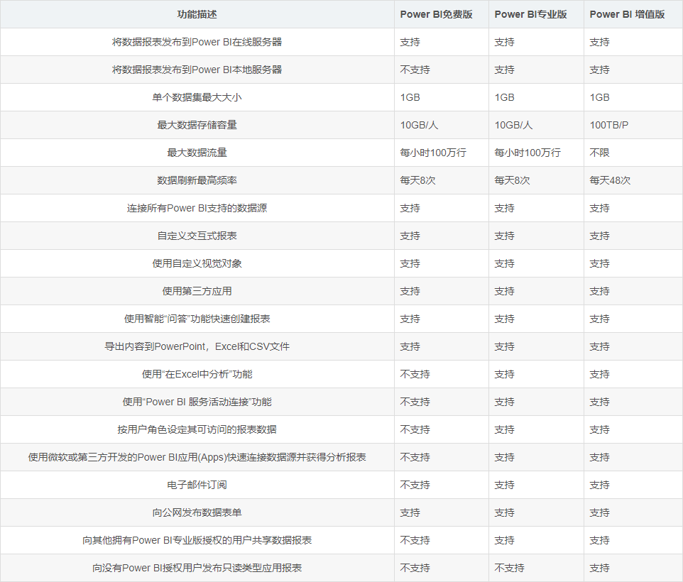
Task: Click 免费版 不支持 in the last row
Action: (415, 568)
